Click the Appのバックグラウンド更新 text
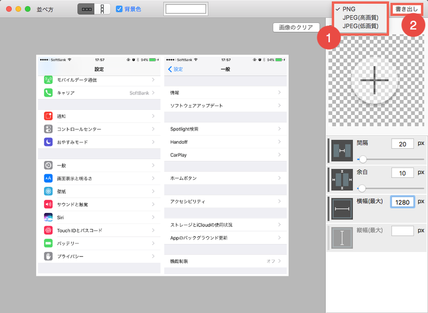This screenshot has width=428, height=313. tap(198, 238)
